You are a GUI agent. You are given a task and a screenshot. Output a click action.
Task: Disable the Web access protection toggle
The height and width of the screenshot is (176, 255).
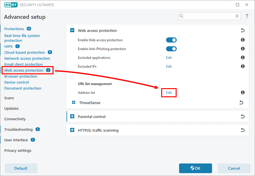click(171, 40)
